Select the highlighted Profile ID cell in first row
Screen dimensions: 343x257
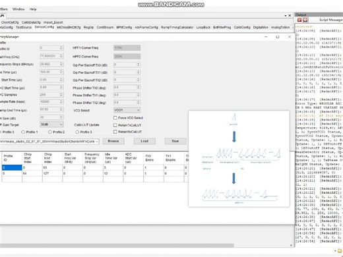click(x=12, y=167)
